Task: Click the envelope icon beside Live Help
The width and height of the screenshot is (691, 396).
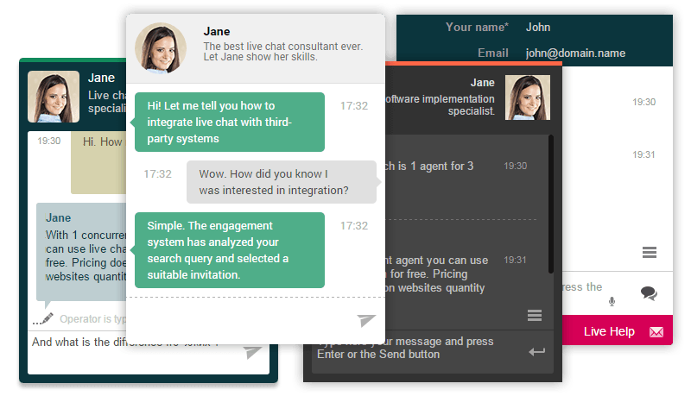Action: pos(656,332)
